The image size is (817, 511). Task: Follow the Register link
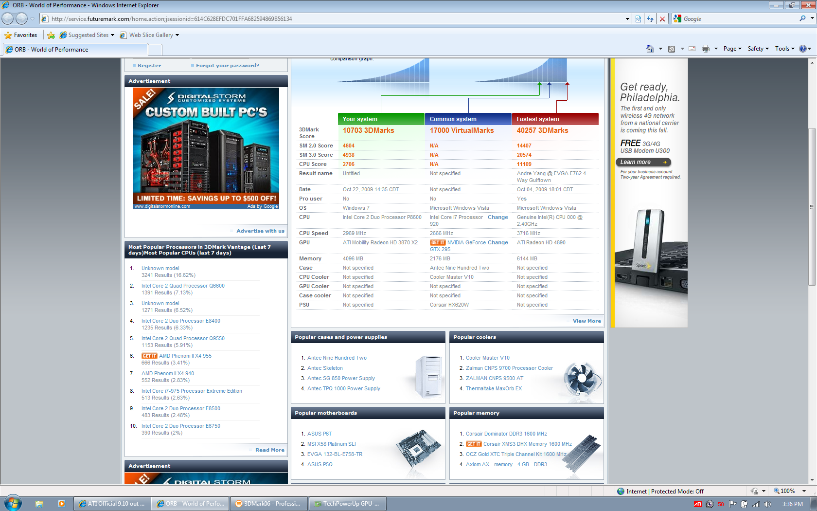tap(149, 66)
